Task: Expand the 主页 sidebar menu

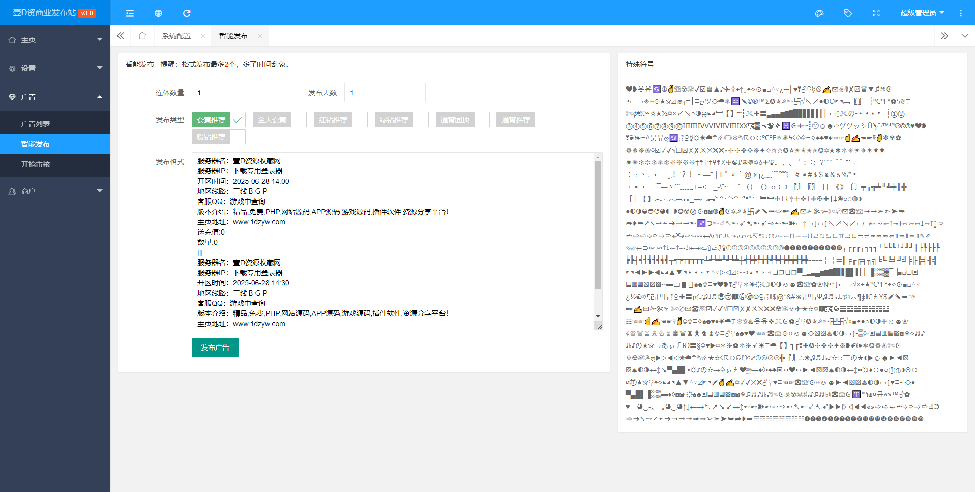Action: (55, 40)
